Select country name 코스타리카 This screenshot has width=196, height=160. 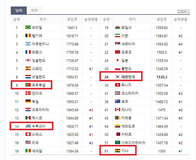point(130,93)
